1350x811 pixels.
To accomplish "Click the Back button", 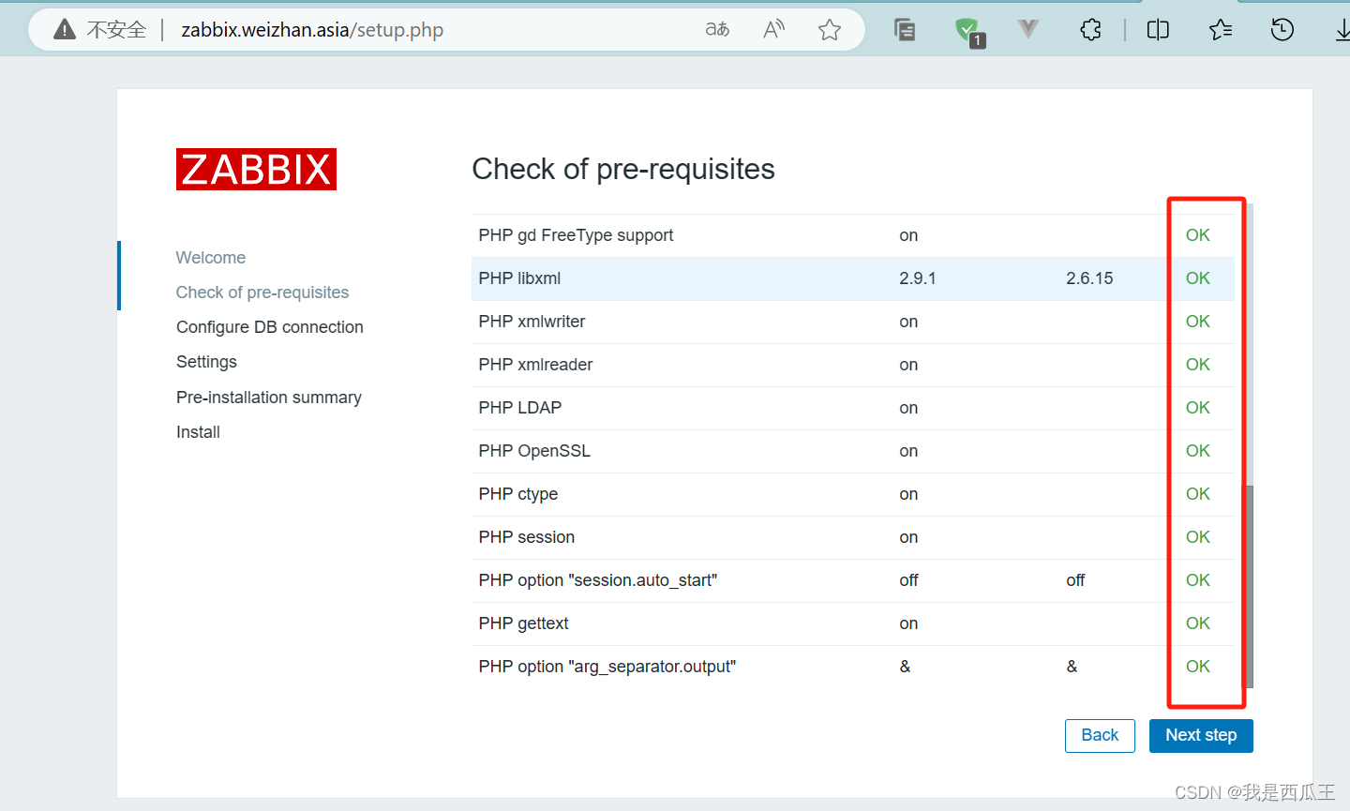I will [1100, 735].
